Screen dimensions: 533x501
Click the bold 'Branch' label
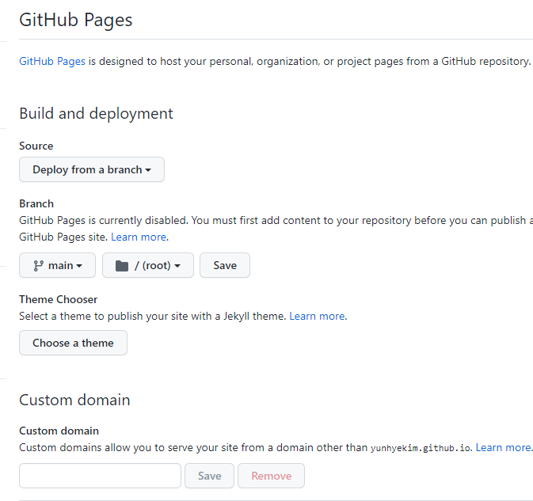pos(36,203)
